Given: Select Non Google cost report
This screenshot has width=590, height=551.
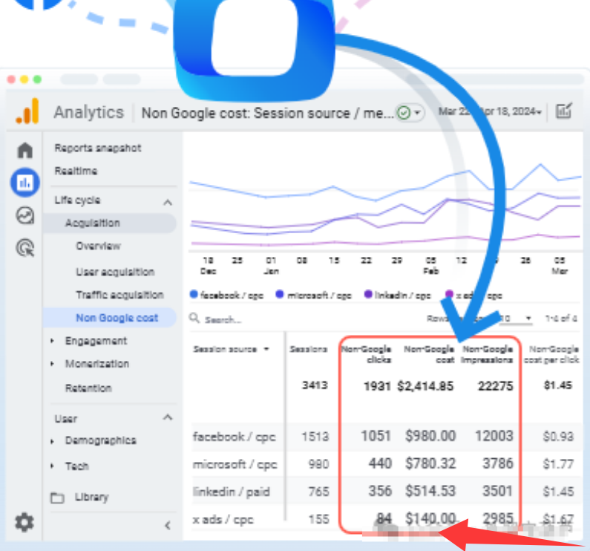Looking at the screenshot, I should 117,318.
